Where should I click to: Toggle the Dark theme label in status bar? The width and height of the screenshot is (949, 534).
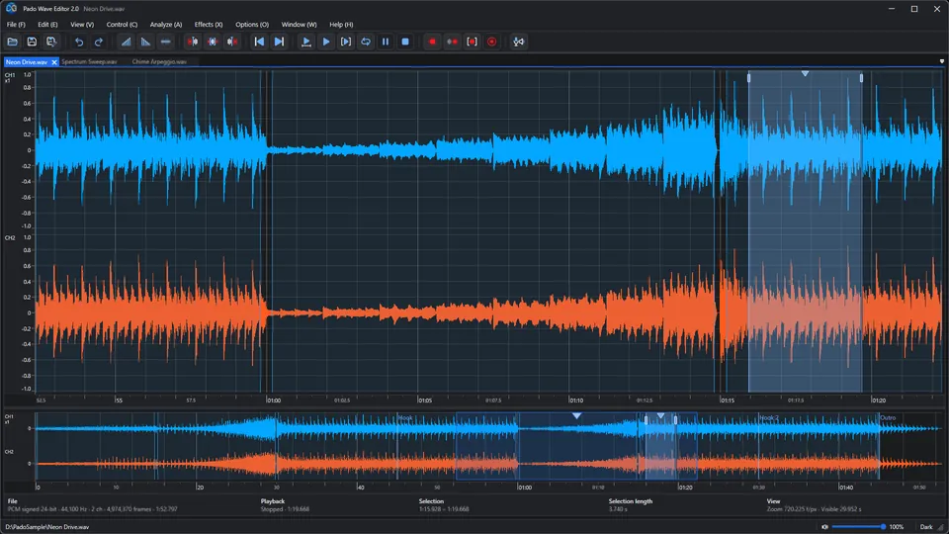click(926, 527)
